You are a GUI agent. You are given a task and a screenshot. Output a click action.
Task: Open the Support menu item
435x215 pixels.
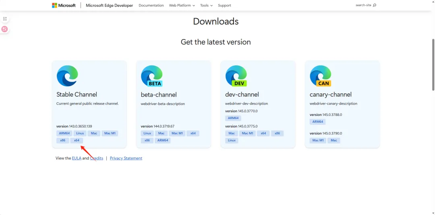point(224,5)
